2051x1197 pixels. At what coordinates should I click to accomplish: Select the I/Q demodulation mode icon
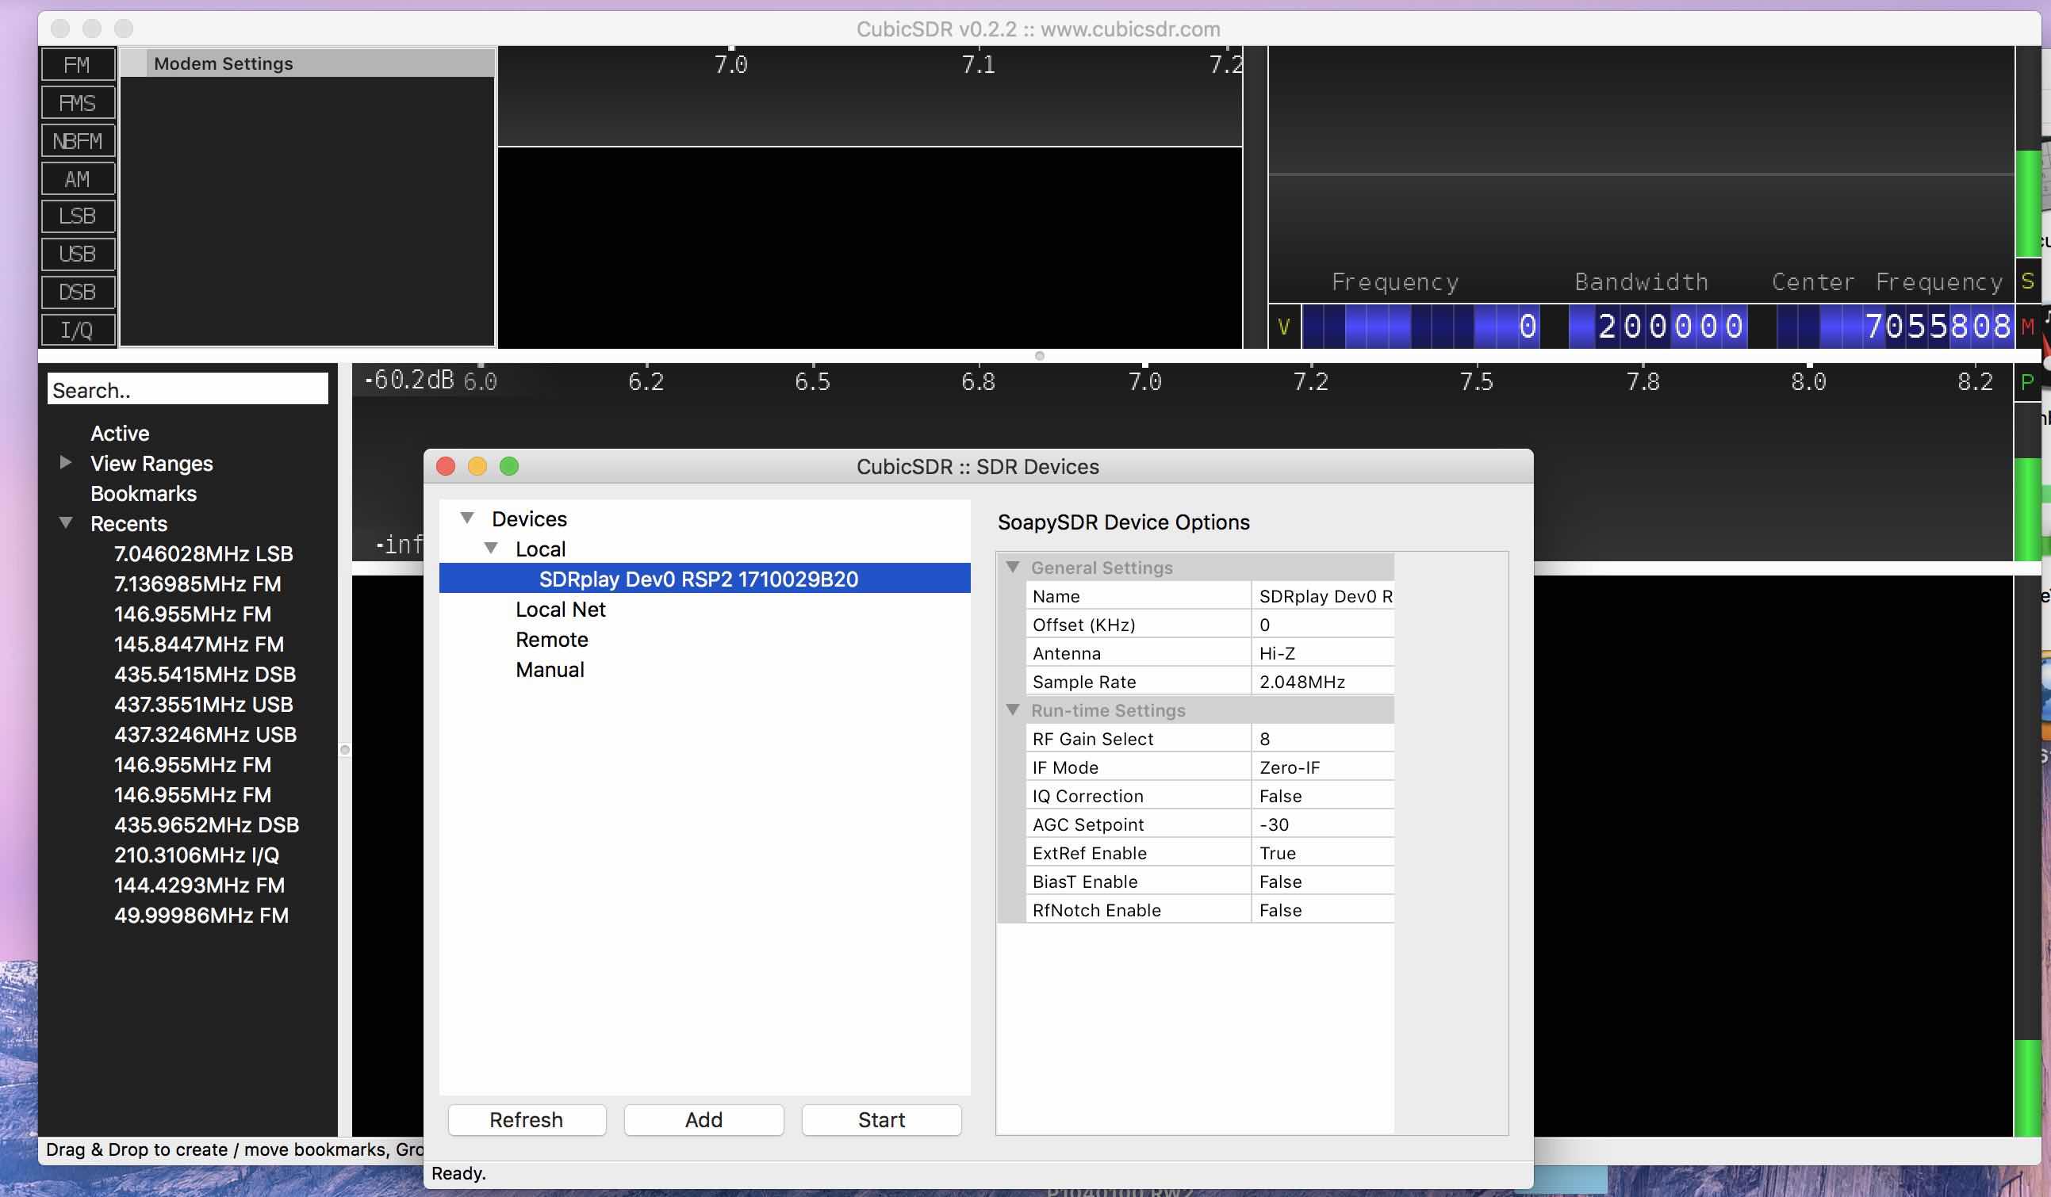pyautogui.click(x=79, y=331)
